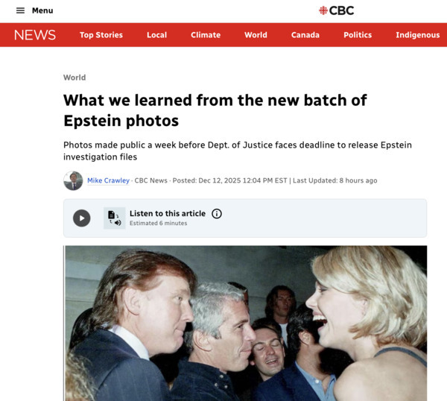
Task: Select the Politics section
Action: click(x=358, y=35)
